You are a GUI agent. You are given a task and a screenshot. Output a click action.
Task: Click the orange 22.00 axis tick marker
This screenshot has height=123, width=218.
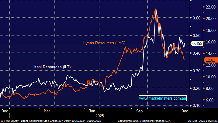211,7
